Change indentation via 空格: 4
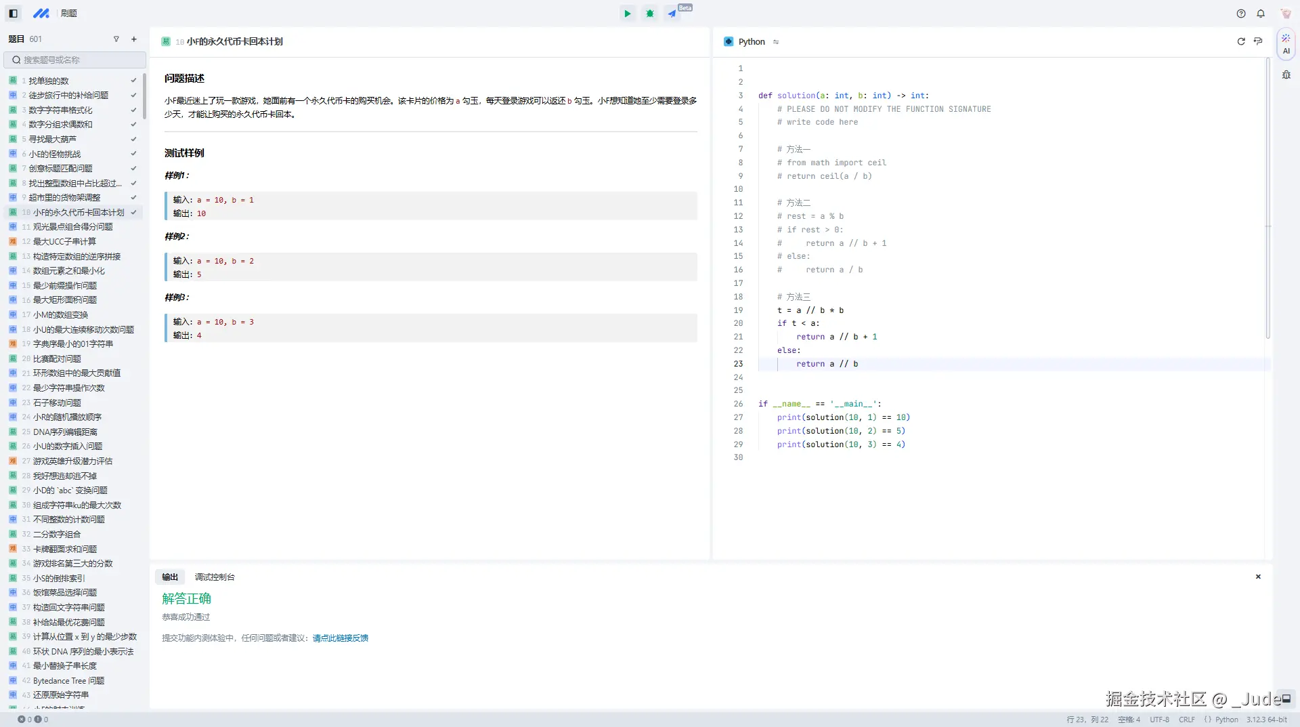The width and height of the screenshot is (1300, 727). (x=1129, y=720)
